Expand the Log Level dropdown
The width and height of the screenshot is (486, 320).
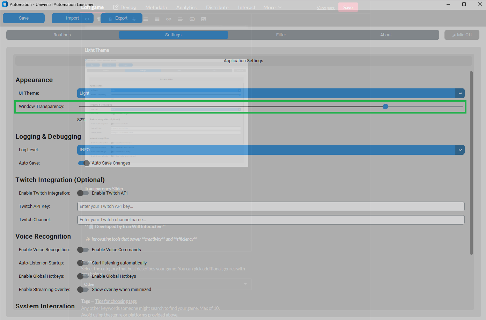[x=271, y=150]
